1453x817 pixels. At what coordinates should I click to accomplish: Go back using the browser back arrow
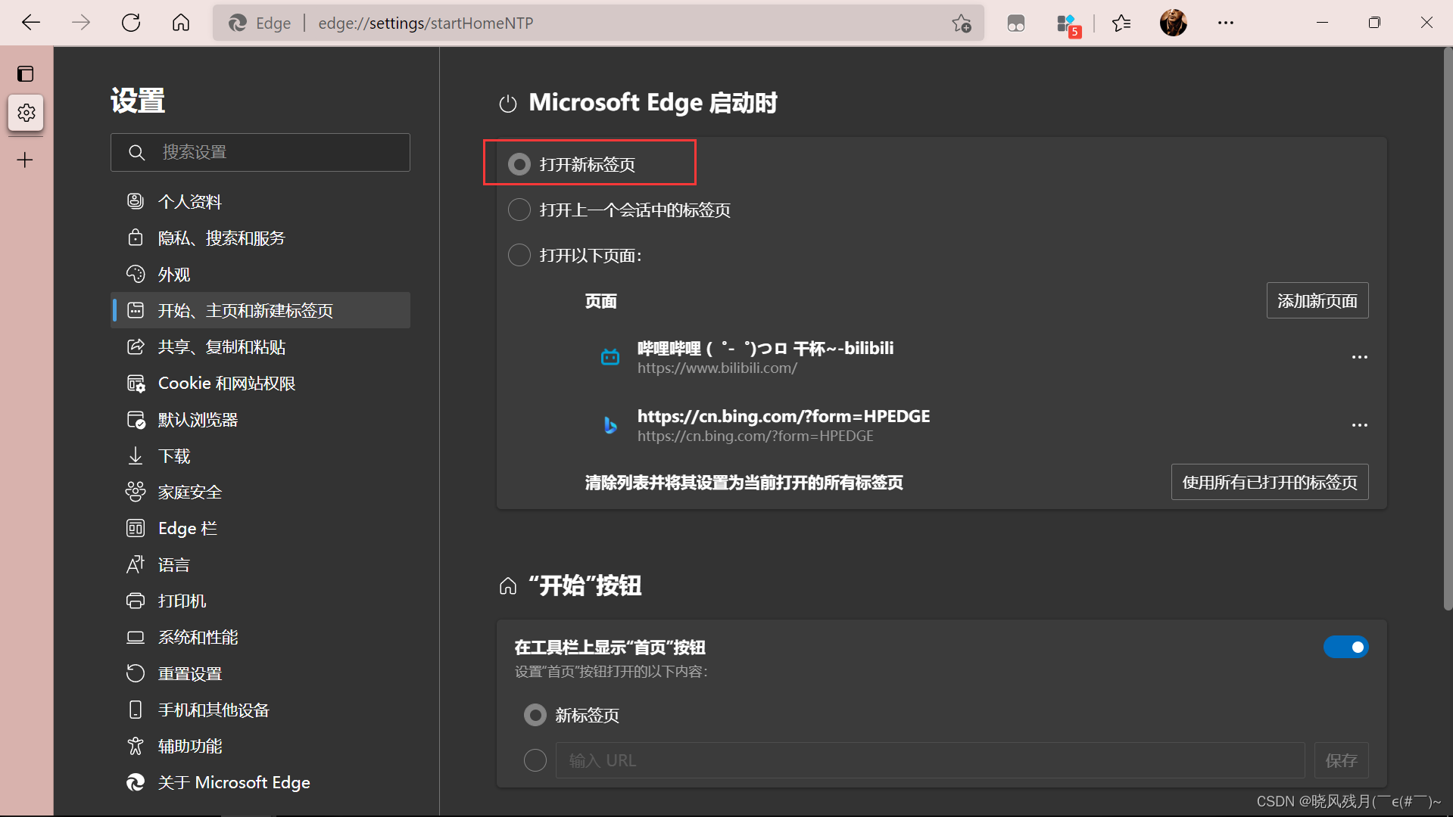[x=31, y=23]
